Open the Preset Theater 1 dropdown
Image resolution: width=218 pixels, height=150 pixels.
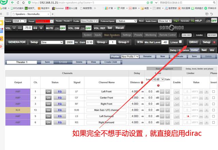tap(45, 21)
